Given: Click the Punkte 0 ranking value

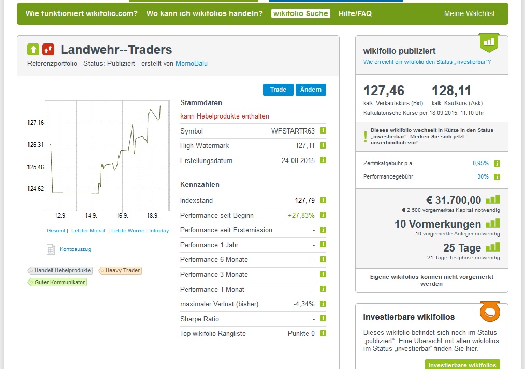Looking at the screenshot, I should click(x=301, y=333).
